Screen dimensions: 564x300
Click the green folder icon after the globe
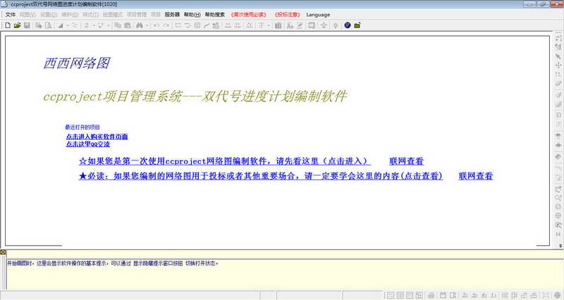357,25
